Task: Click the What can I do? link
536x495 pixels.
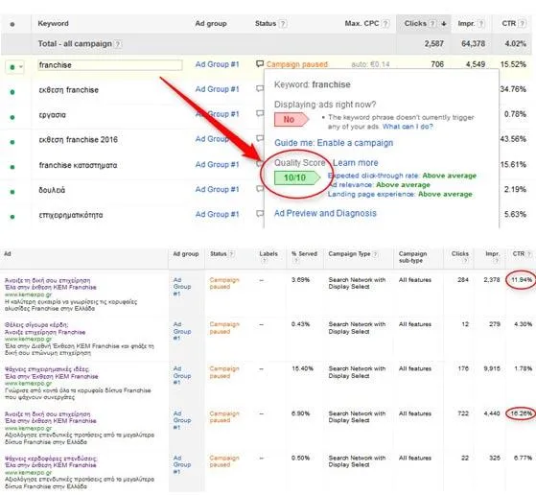Action: pyautogui.click(x=408, y=127)
